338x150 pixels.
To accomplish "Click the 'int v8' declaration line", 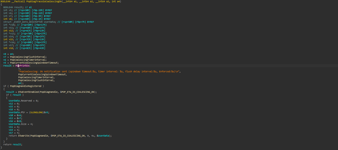I will point(27,19).
